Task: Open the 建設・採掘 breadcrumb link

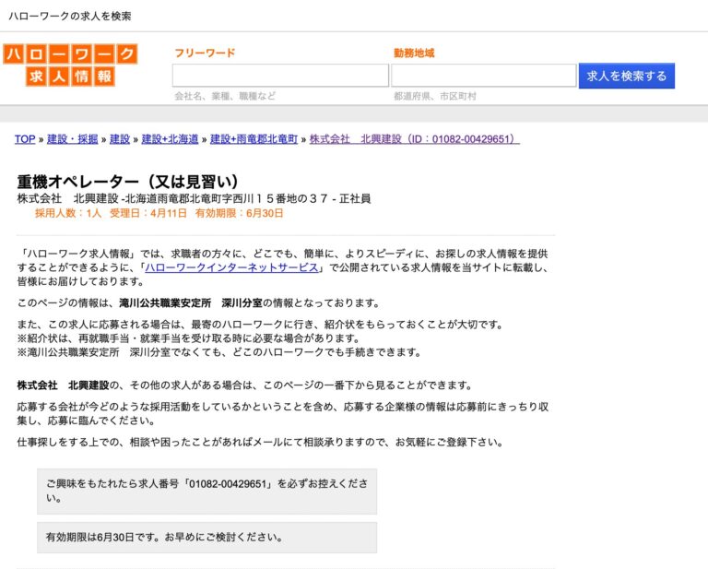Action: [72, 139]
